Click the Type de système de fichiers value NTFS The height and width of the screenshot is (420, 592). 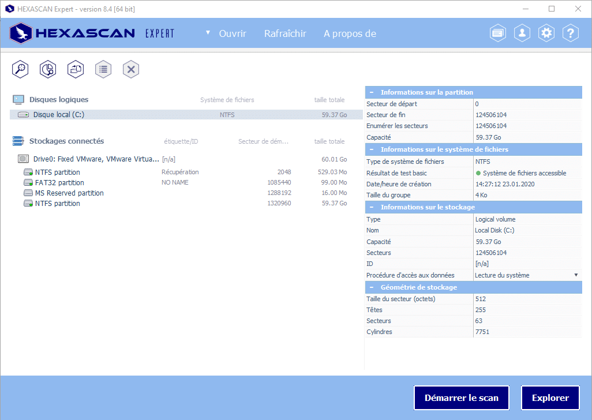(x=482, y=162)
